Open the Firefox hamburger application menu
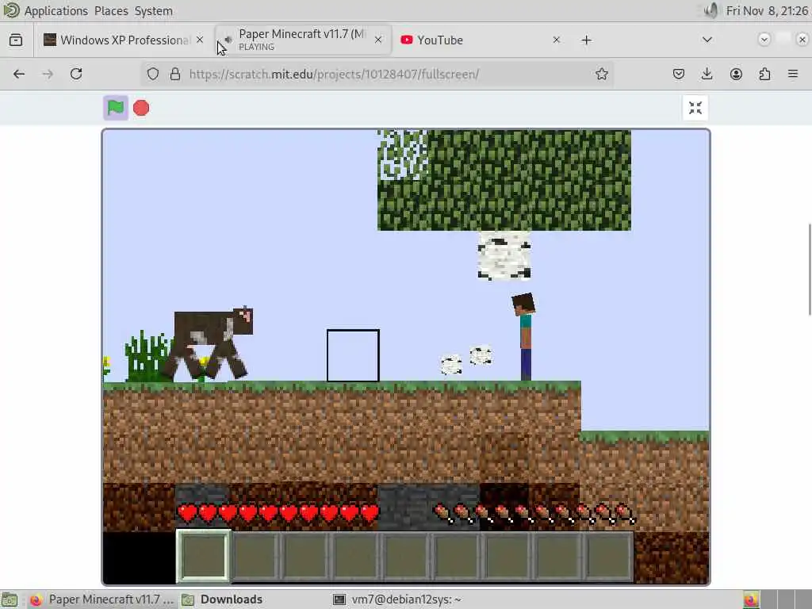Screen dimensions: 812x609 (x=793, y=74)
